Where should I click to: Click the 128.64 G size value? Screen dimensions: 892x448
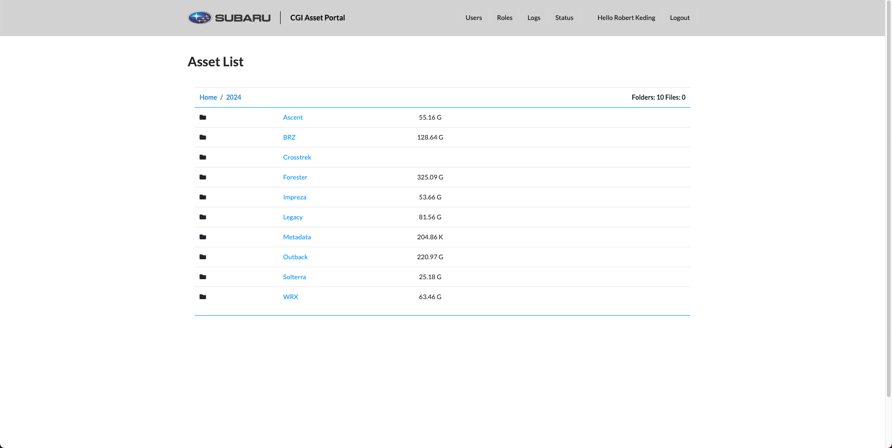430,137
